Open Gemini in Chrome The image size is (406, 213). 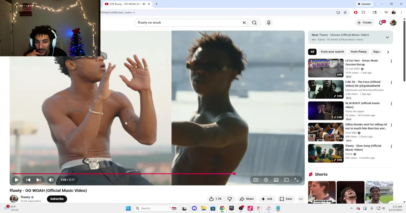pos(364,4)
